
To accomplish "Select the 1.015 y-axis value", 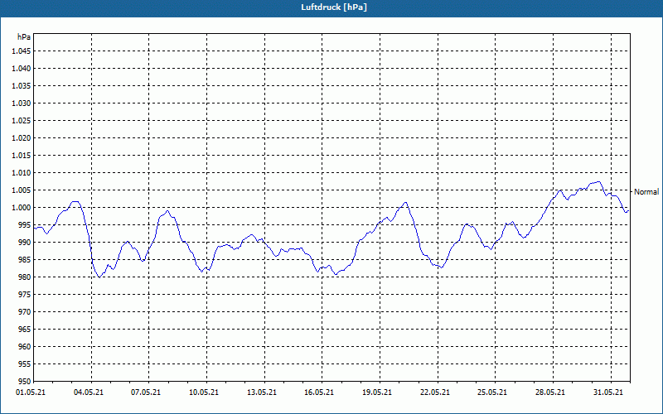I will click(22, 155).
